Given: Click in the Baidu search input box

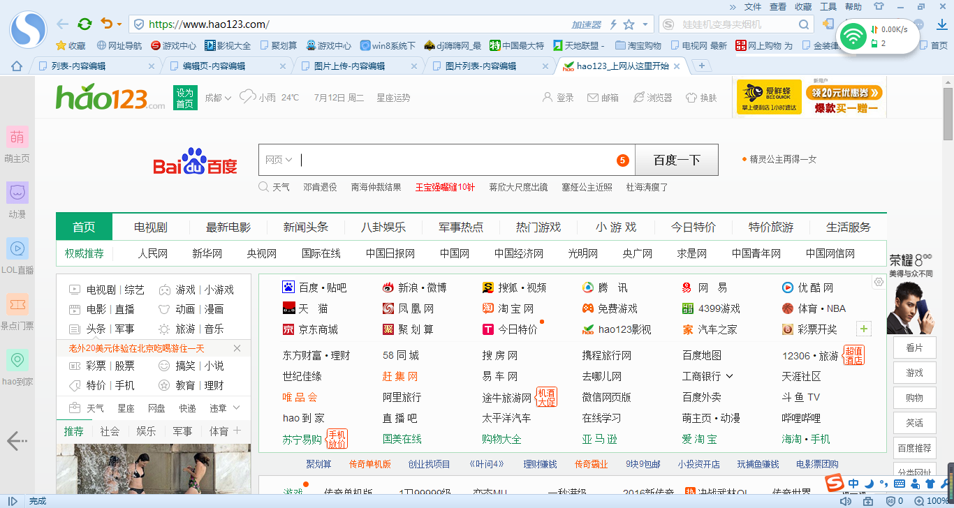Looking at the screenshot, I should click(446, 160).
